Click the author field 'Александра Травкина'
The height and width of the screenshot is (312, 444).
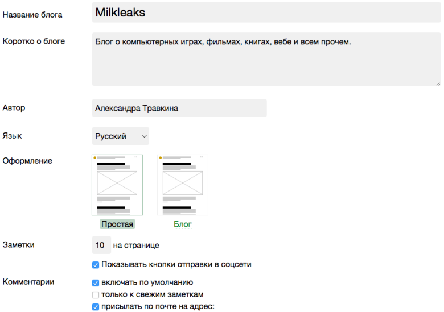(179, 108)
